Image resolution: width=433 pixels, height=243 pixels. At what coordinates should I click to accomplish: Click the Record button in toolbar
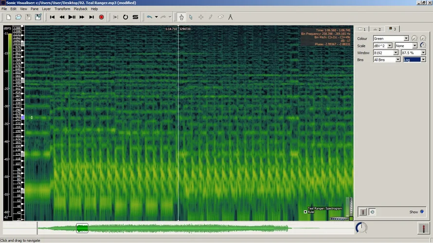101,17
